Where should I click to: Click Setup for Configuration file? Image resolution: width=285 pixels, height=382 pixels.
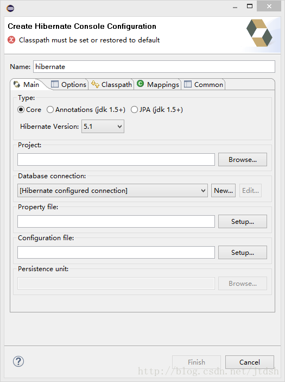tap(243, 252)
